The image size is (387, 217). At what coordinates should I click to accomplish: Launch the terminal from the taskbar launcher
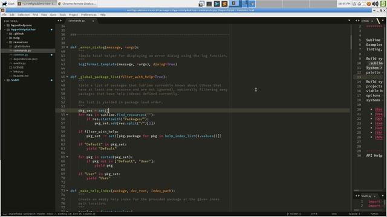[209, 4]
